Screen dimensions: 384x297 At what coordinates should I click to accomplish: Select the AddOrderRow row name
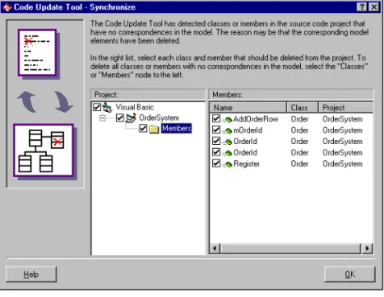point(256,119)
